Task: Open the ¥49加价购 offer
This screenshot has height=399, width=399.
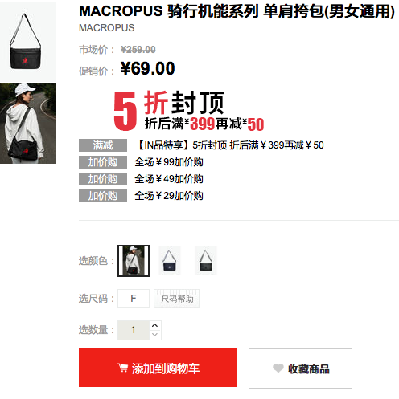Action: [x=169, y=179]
